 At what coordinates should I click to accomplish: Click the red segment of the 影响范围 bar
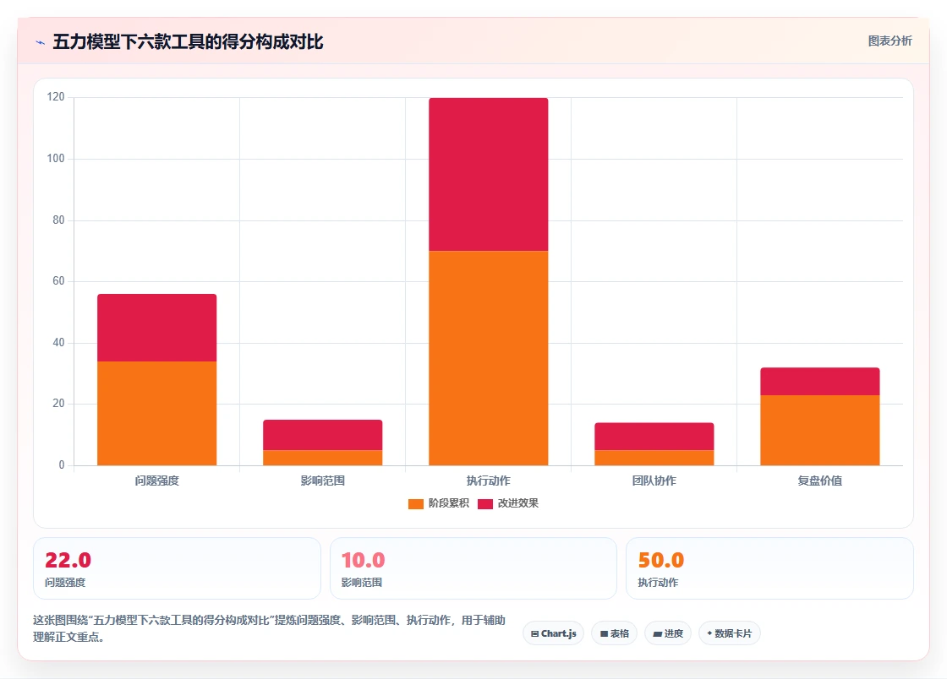tap(322, 435)
